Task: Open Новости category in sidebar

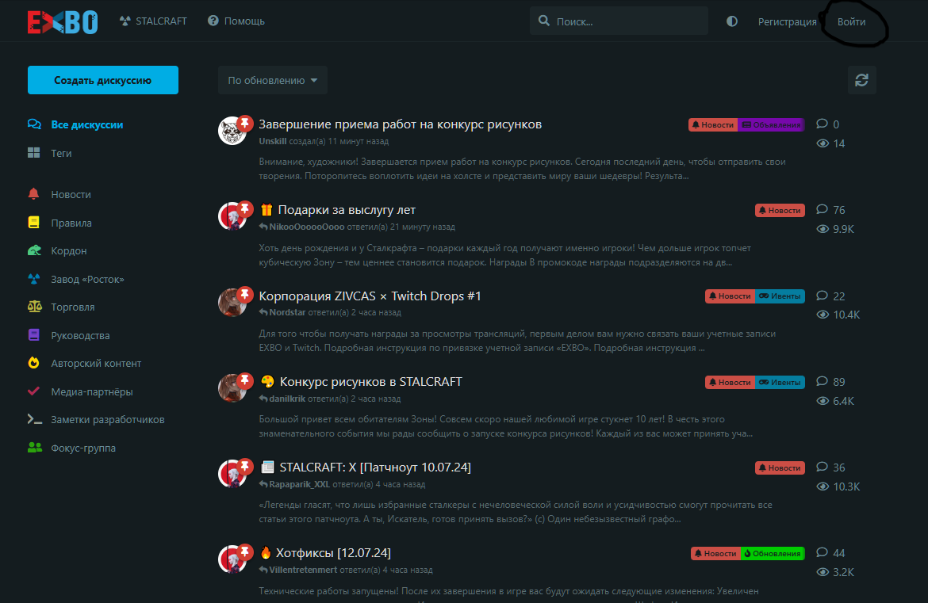Action: [71, 194]
